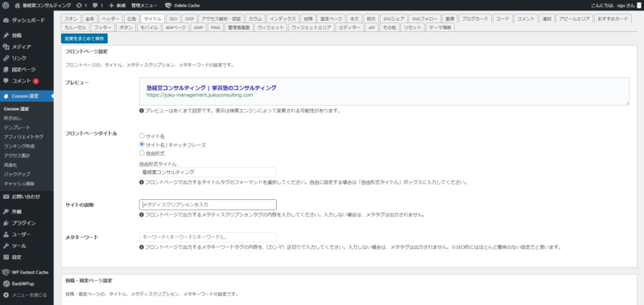Open the comments bubble in the admin bar

97,6
